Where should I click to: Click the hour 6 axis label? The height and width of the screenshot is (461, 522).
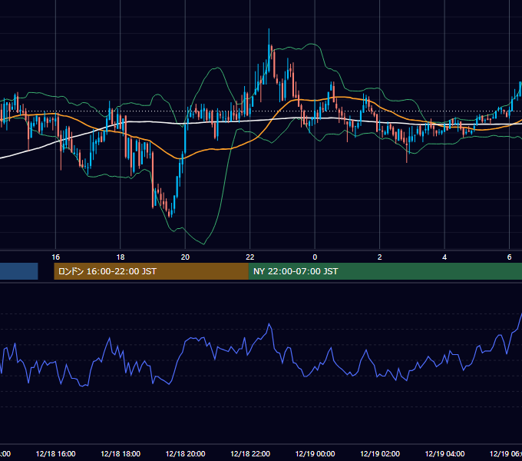tap(510, 257)
